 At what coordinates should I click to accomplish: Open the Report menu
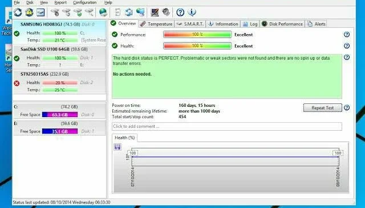[60, 2]
